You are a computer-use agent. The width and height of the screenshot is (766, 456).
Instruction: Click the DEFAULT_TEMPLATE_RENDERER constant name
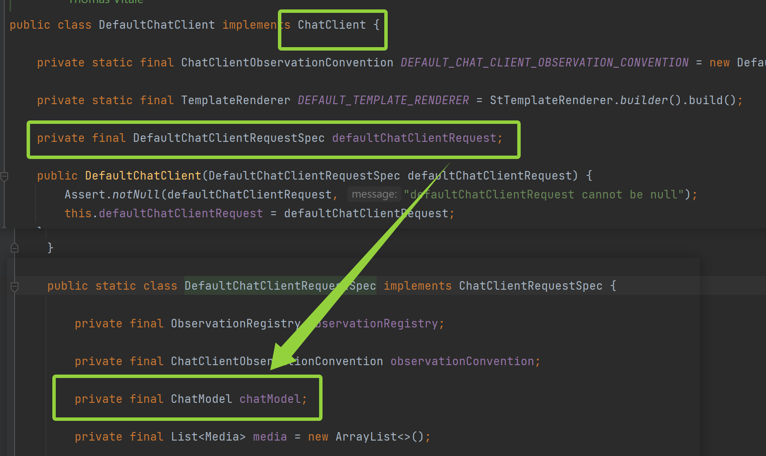click(x=383, y=100)
